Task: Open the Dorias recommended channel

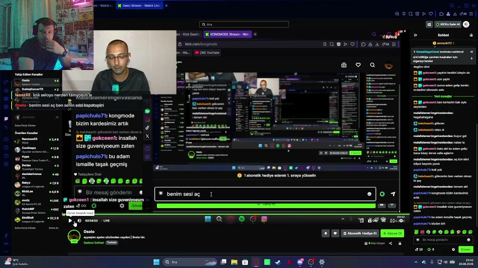Action: click(37, 167)
